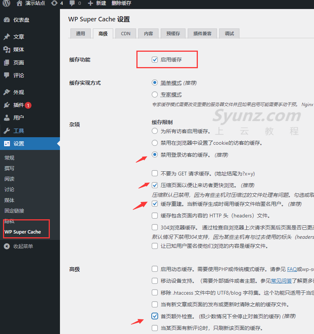
Task: Open WP Super Cache submenu item
Action: click(x=23, y=232)
